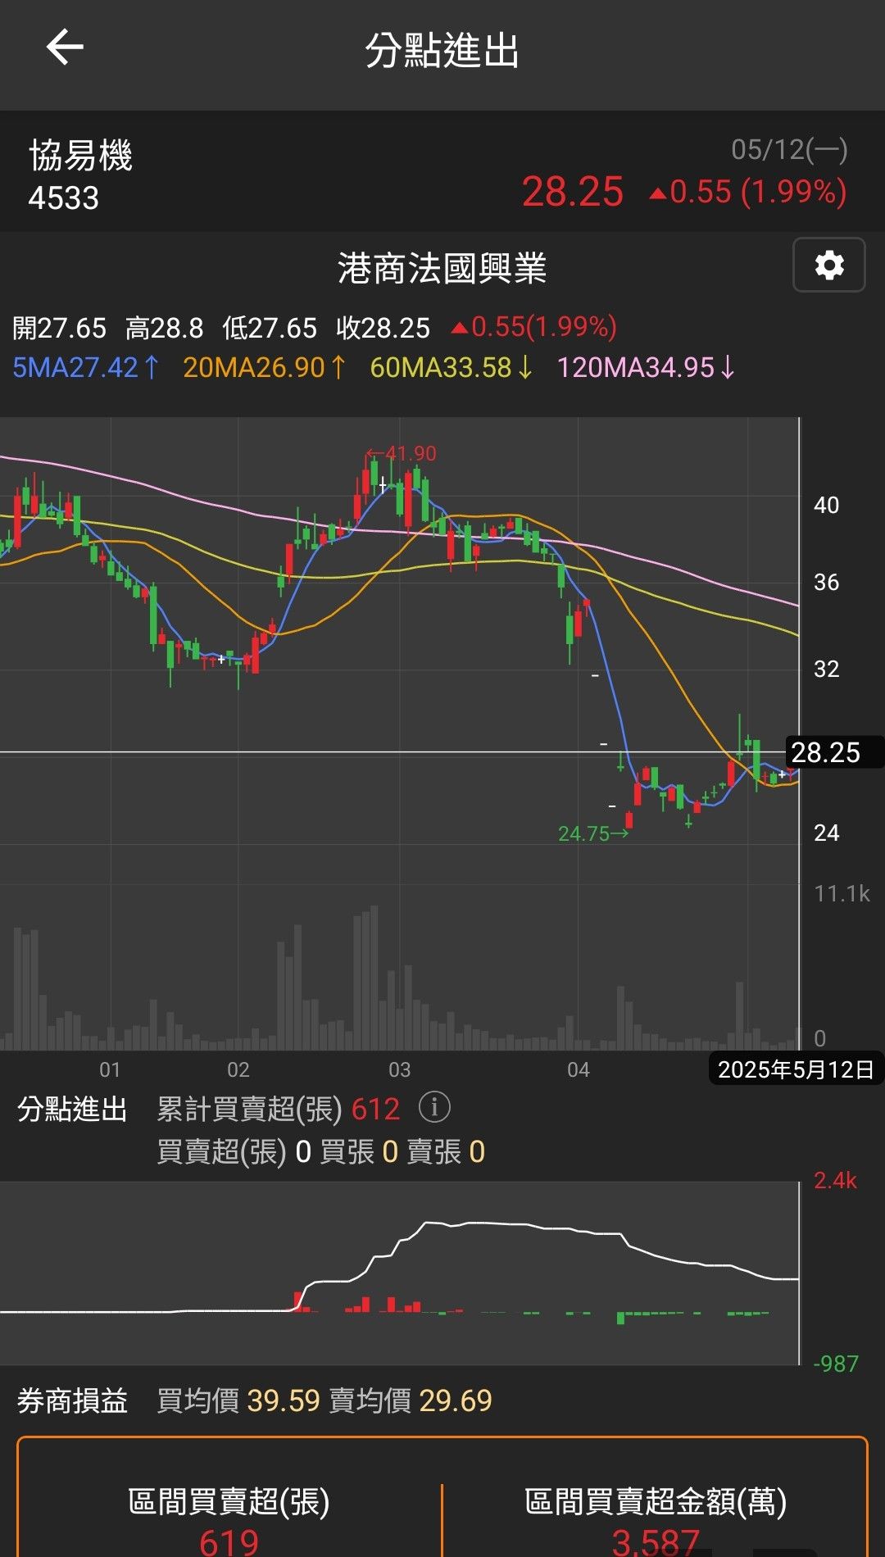The width and height of the screenshot is (885, 1557).
Task: Open chart settings gear icon
Action: point(829,265)
